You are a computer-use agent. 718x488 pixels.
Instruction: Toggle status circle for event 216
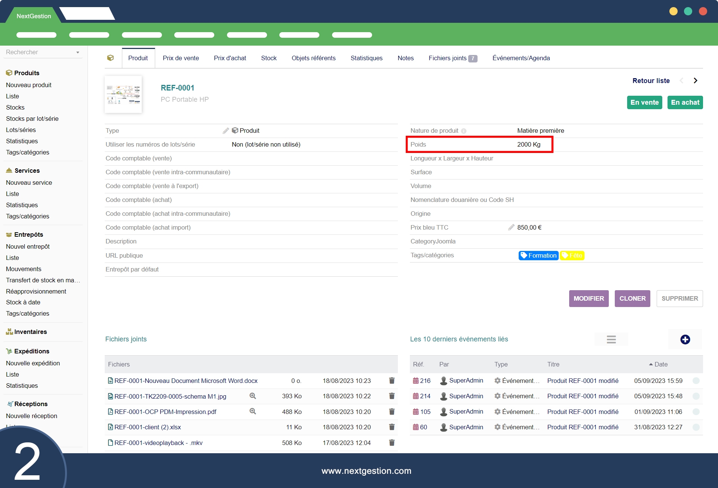696,381
